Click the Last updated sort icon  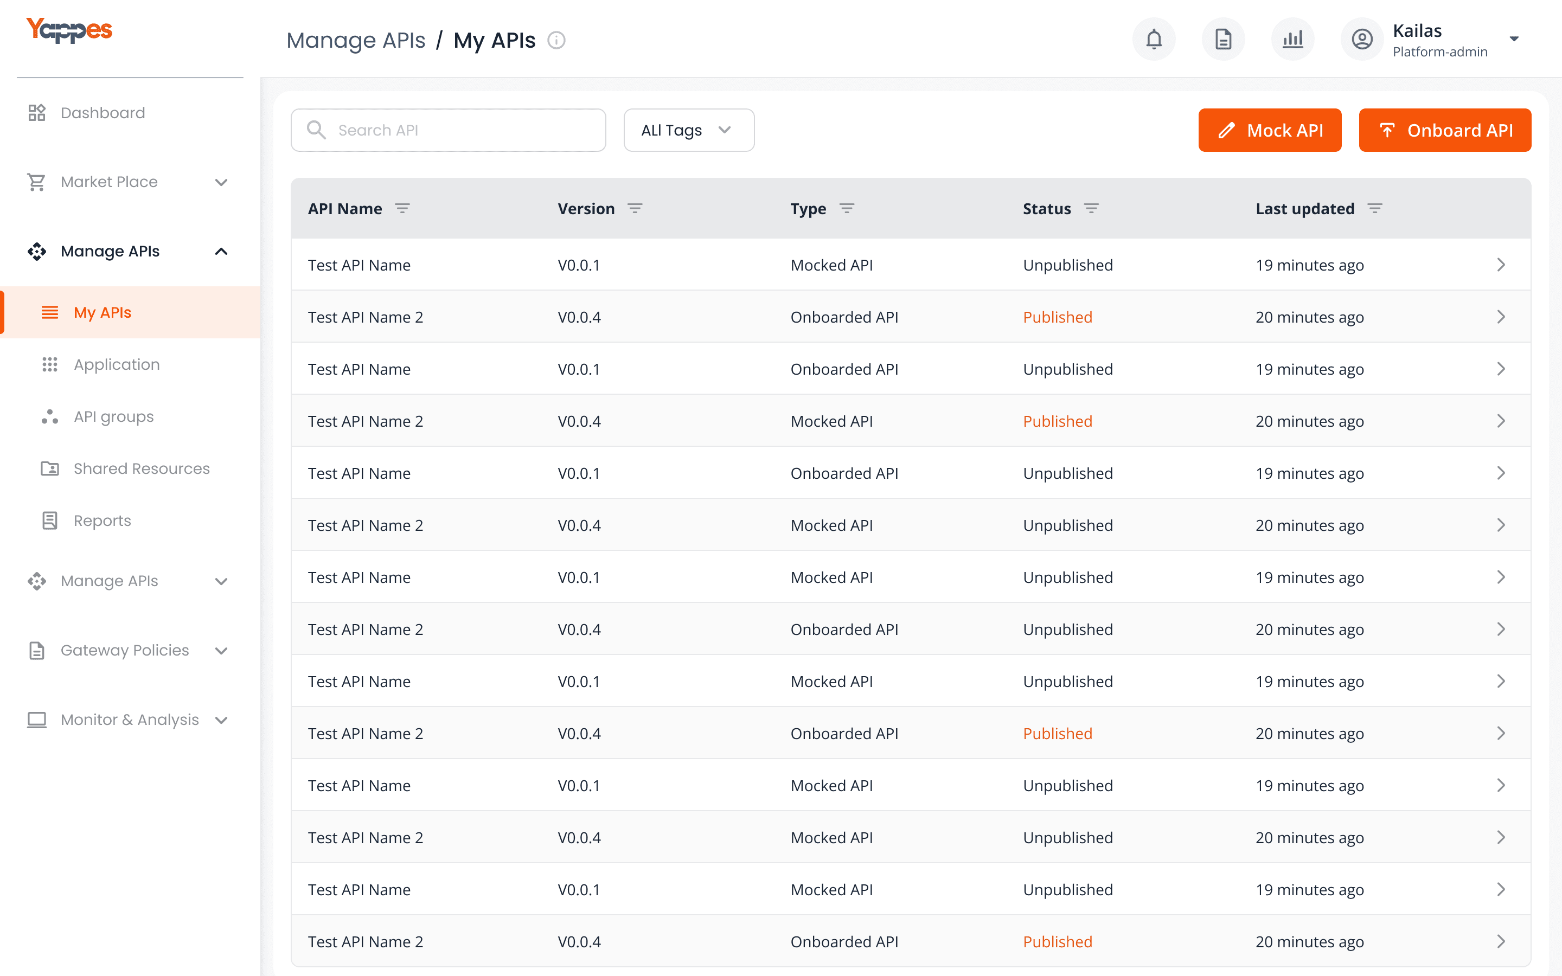point(1375,209)
